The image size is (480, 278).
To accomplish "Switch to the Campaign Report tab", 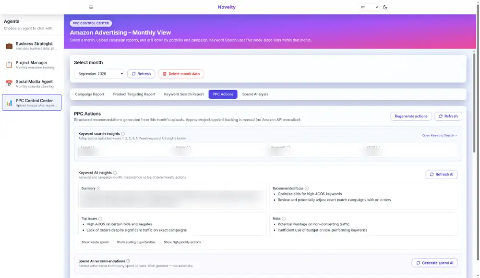I will point(89,94).
